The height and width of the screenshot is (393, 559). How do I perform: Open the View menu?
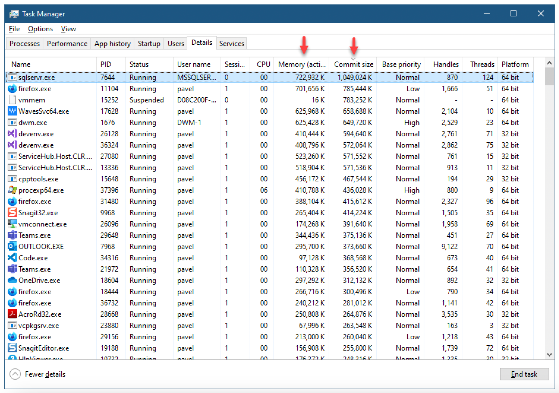click(x=68, y=29)
